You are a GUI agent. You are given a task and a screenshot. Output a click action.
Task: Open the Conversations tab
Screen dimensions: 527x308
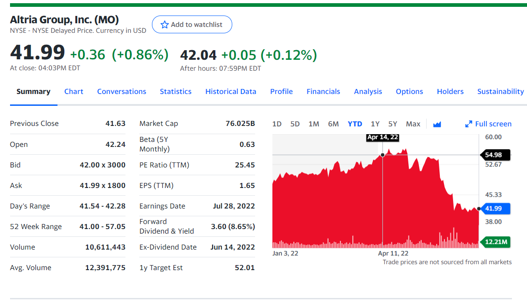pyautogui.click(x=122, y=91)
